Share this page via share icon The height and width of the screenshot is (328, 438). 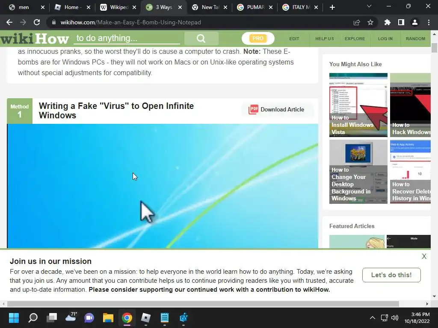[357, 22]
